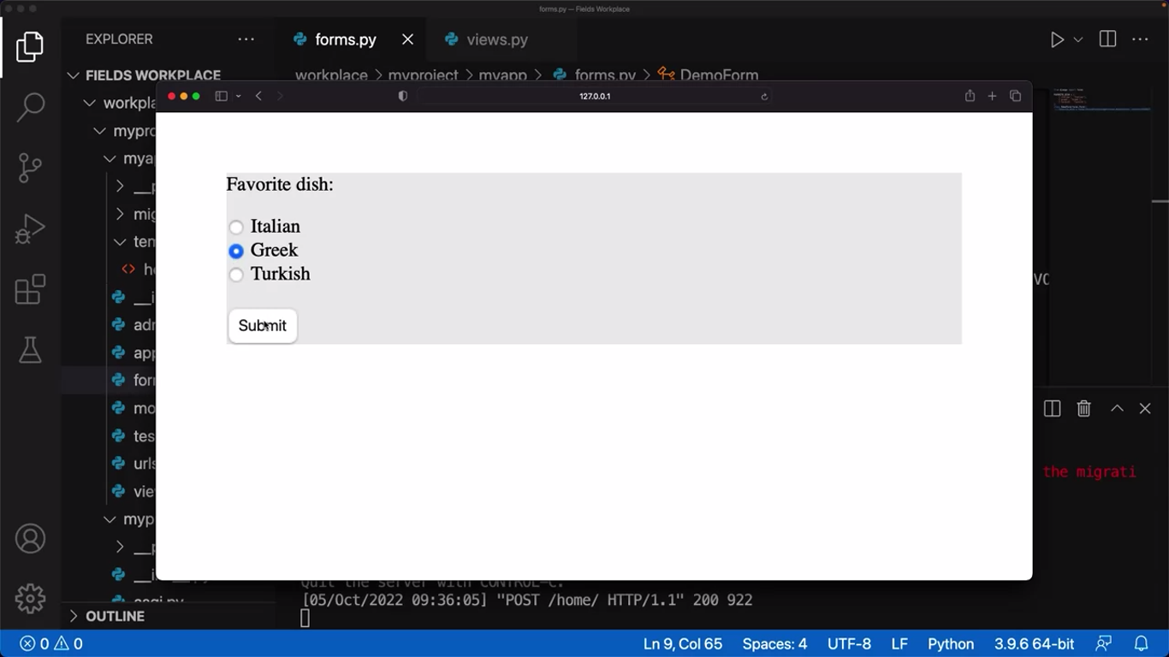This screenshot has height=657, width=1169.
Task: Open Manage settings gear icon
Action: tap(30, 598)
